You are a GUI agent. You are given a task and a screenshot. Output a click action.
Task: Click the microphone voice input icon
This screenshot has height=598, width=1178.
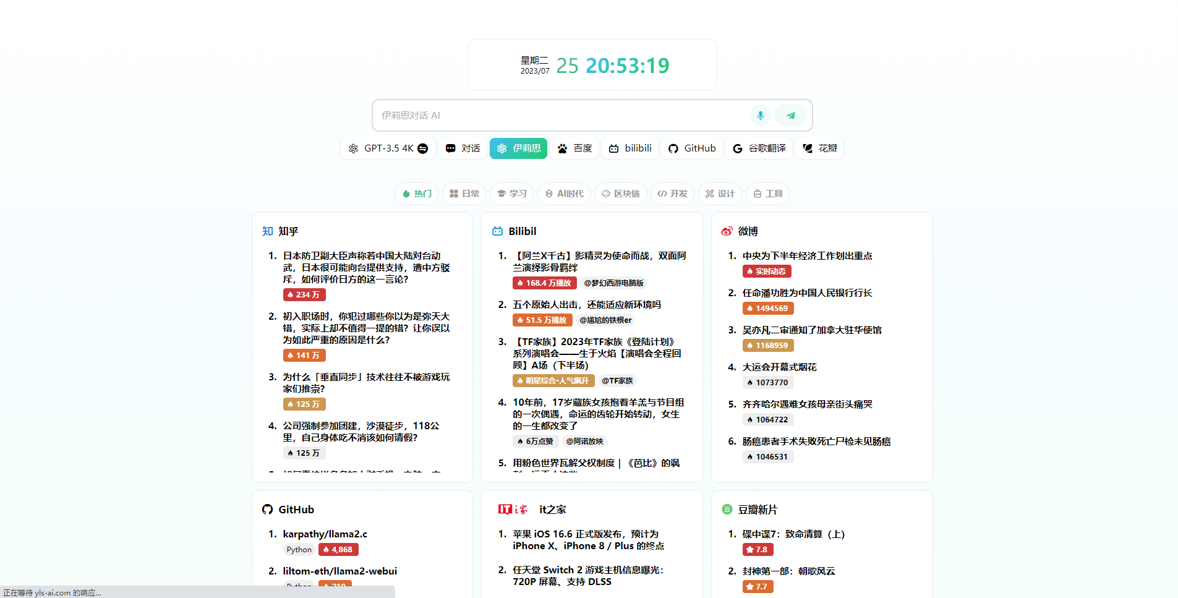(x=760, y=115)
